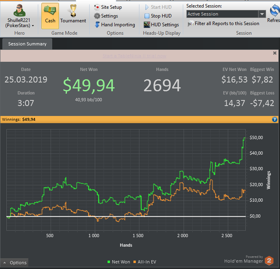Click the 2694 Hands count
Image resolution: width=280 pixels, height=269 pixels.
(x=162, y=86)
